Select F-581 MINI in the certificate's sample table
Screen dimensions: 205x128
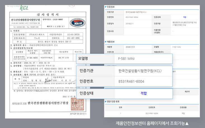(32, 58)
